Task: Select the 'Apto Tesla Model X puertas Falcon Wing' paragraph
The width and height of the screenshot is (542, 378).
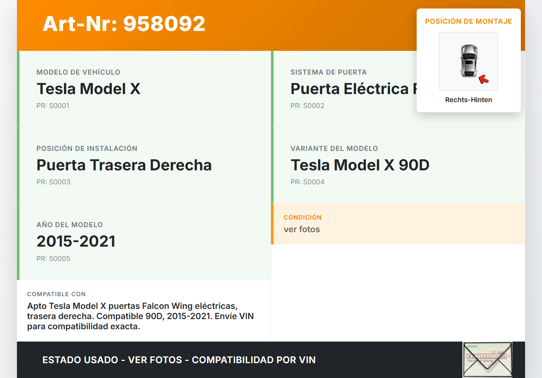Action: coord(141,317)
